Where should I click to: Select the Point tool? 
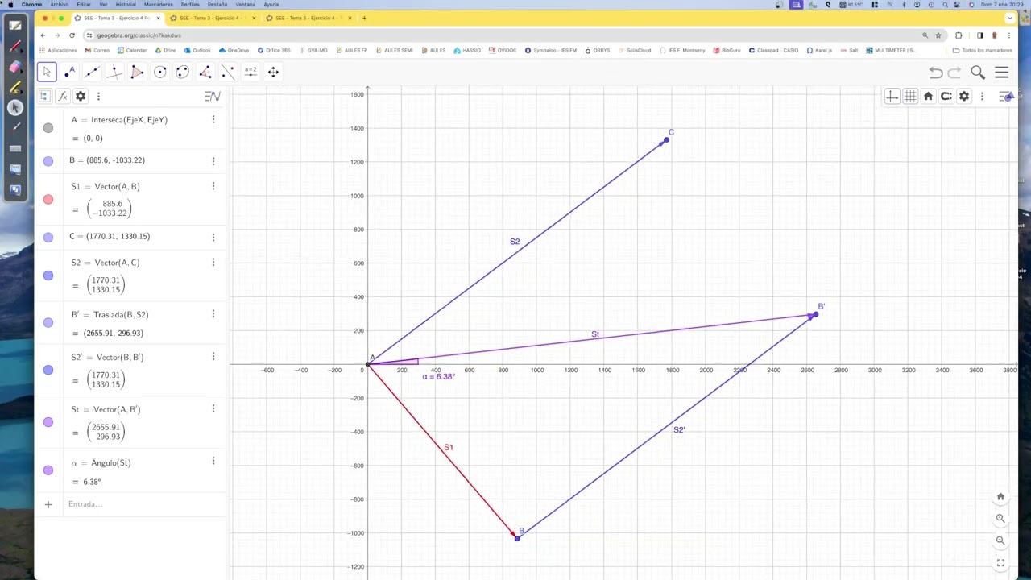click(69, 72)
